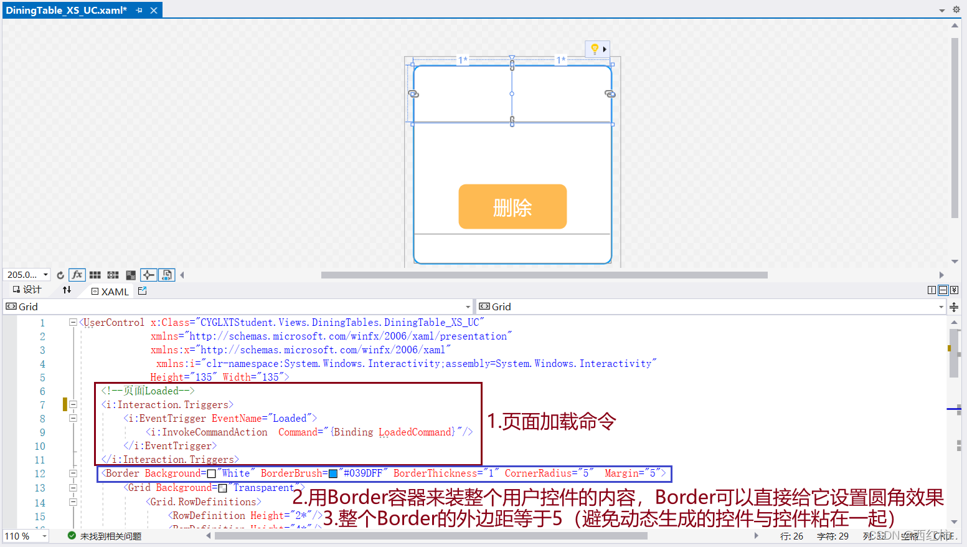Toggle disable project code icon
967x547 pixels.
pyautogui.click(x=166, y=275)
